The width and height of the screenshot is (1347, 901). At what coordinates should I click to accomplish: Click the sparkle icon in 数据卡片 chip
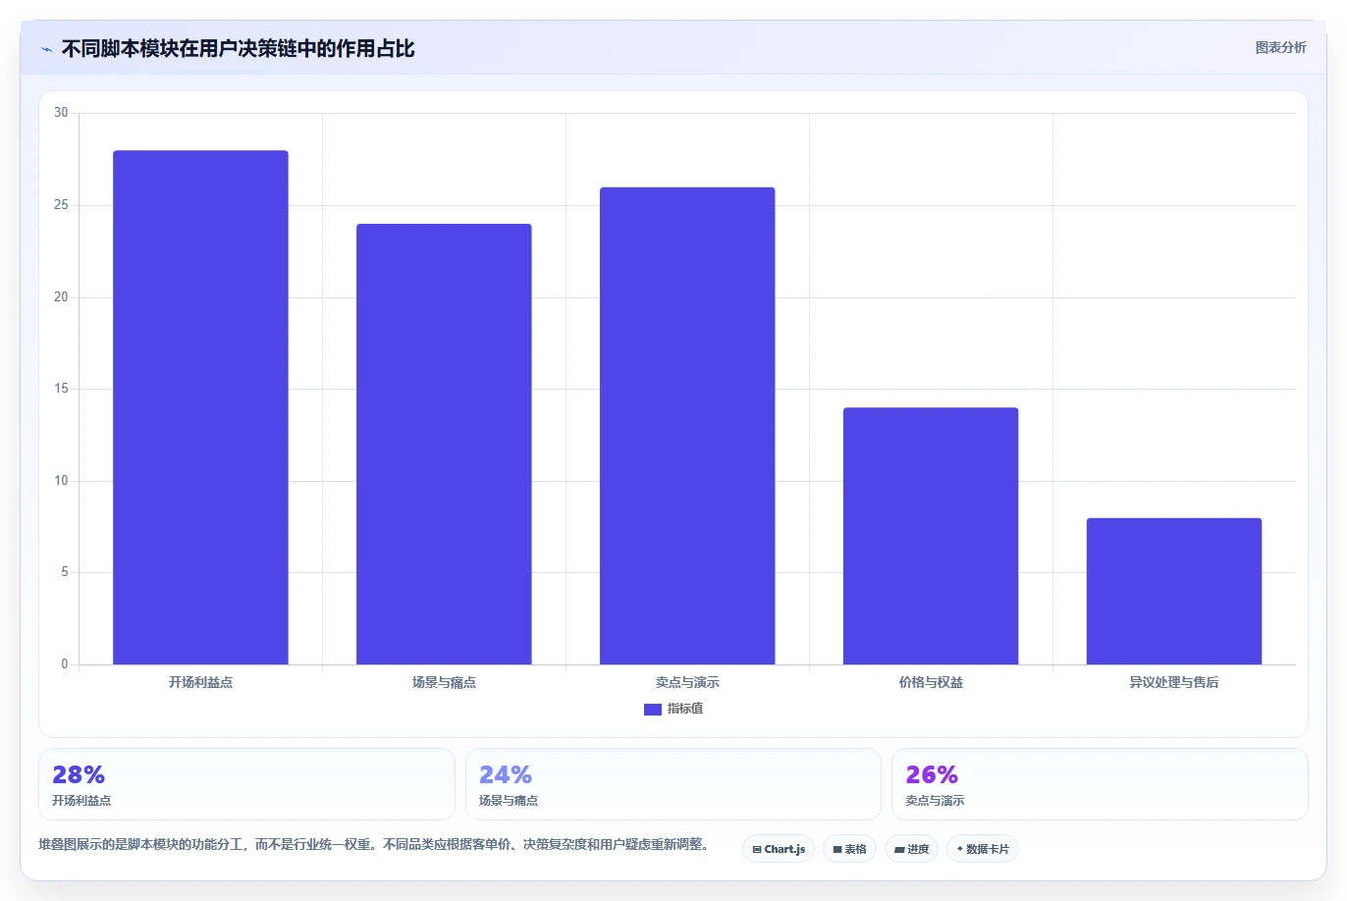point(959,849)
